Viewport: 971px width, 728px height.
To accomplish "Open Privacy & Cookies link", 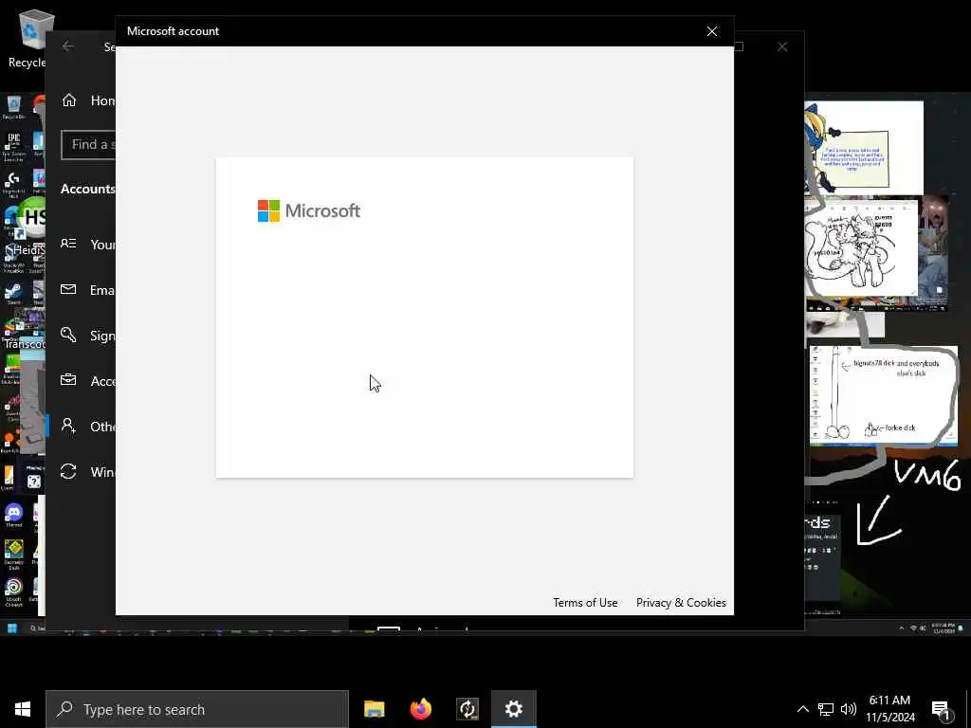I will point(681,602).
